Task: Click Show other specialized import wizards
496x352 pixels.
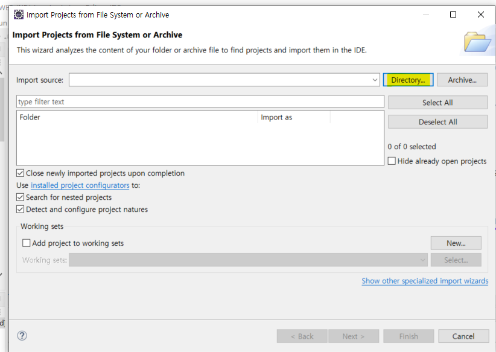Action: pos(425,281)
